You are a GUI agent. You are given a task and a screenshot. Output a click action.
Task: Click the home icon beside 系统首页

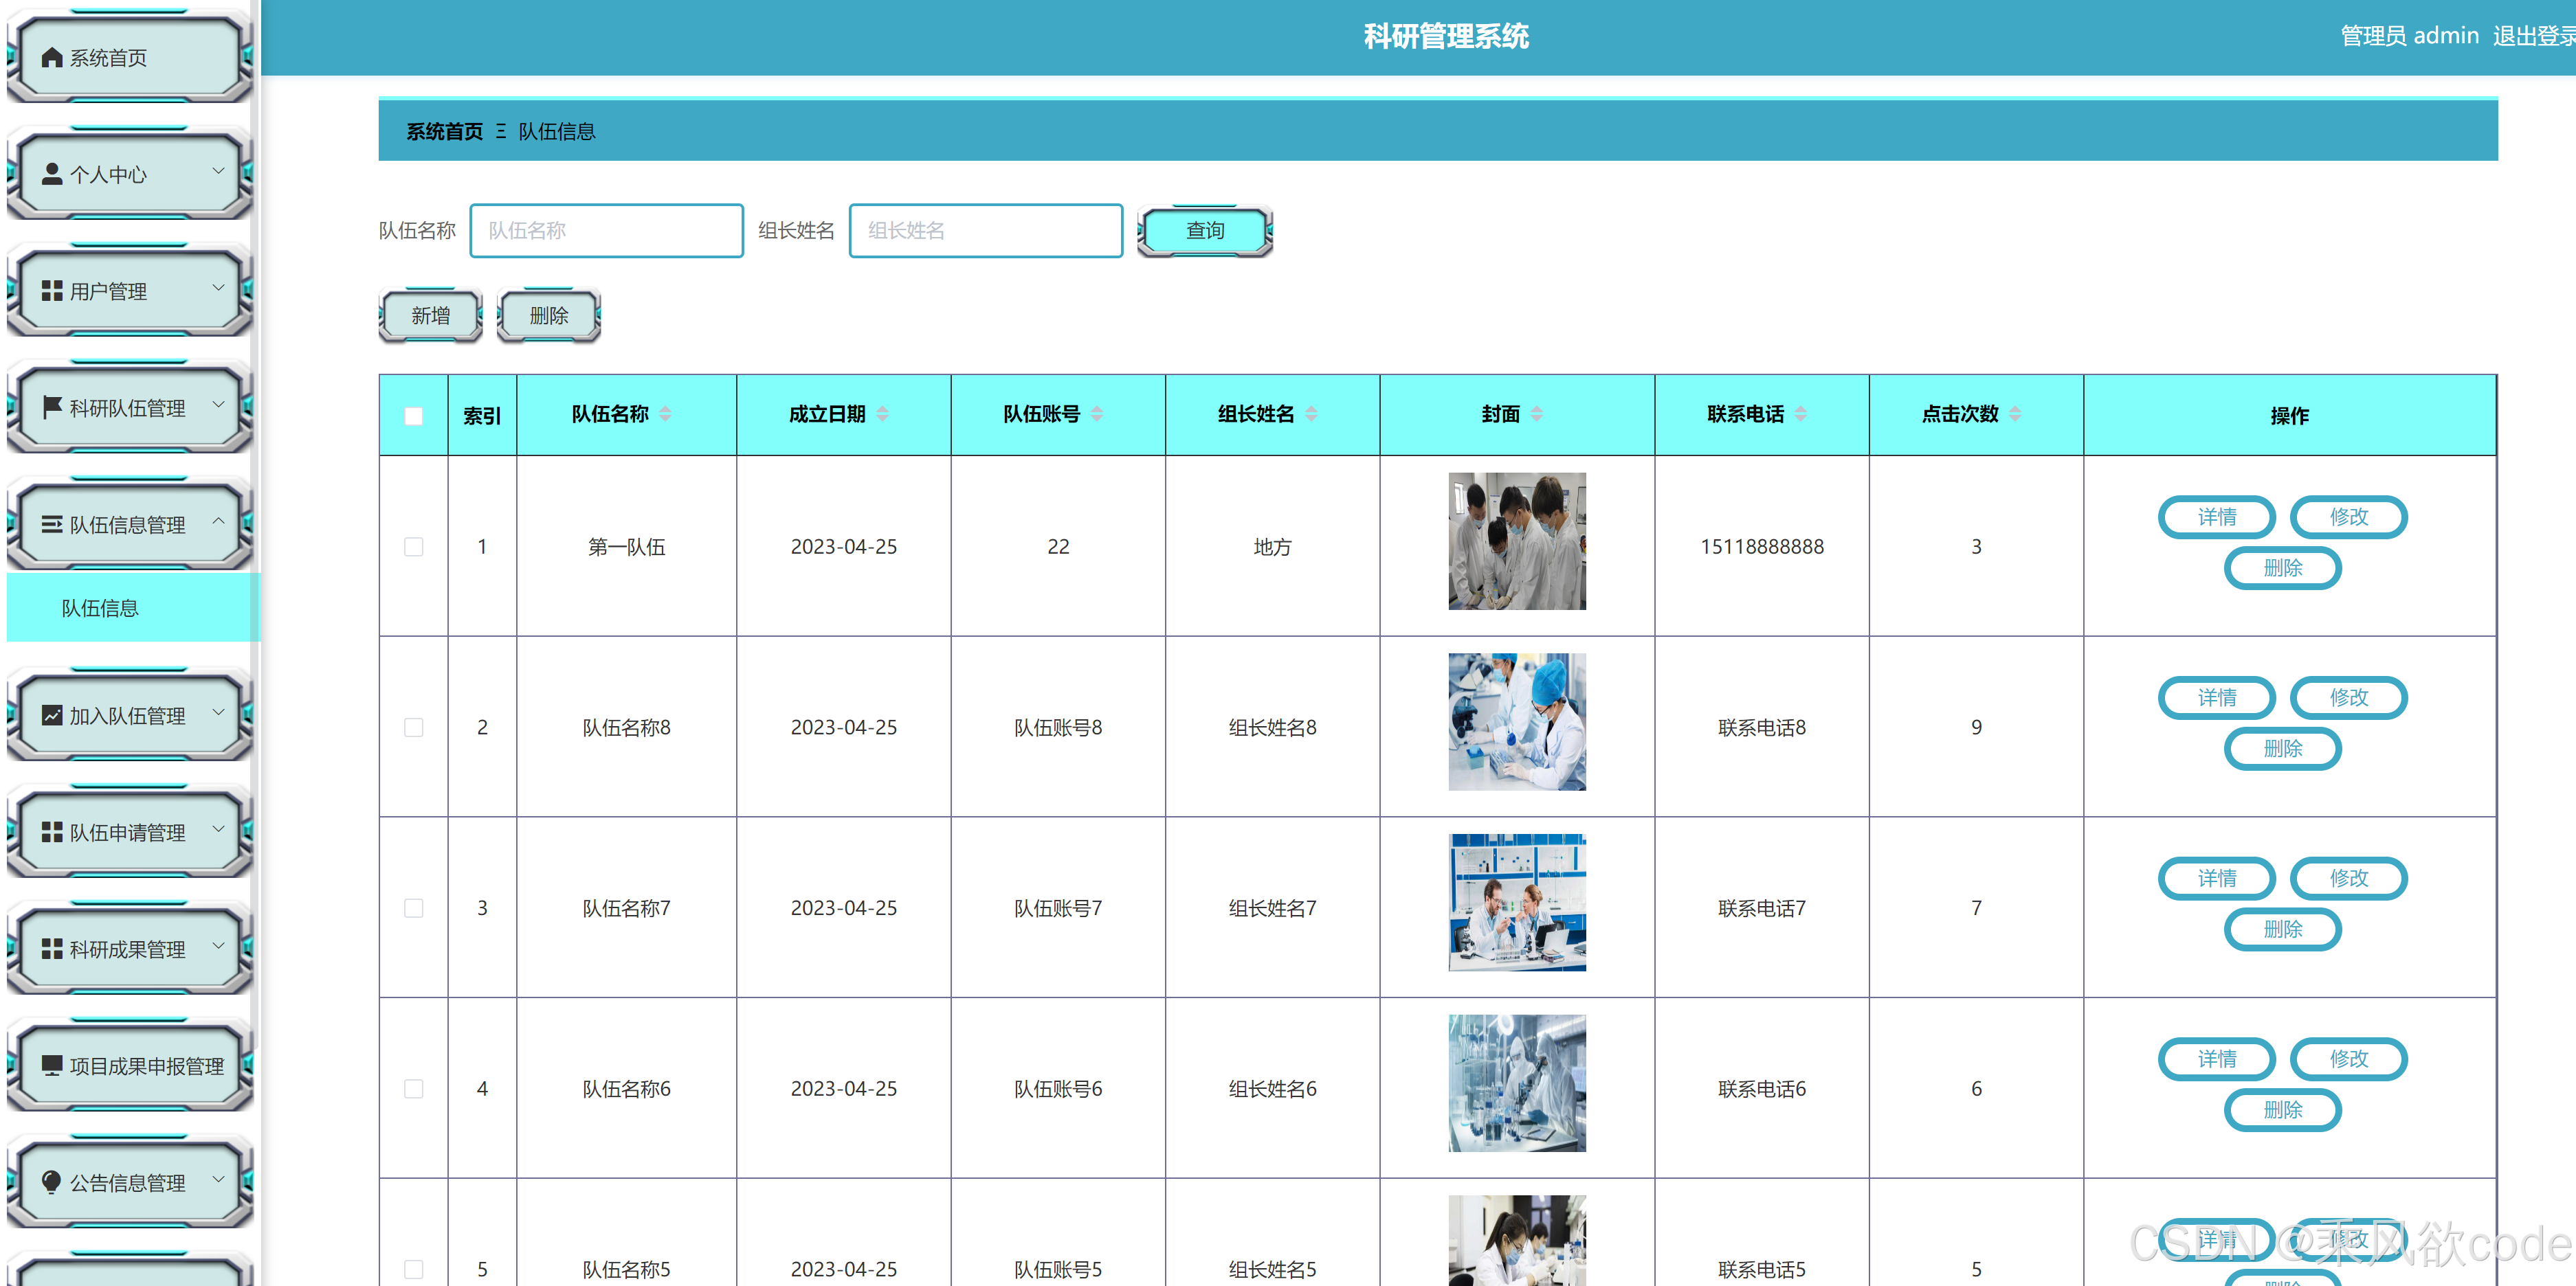click(52, 58)
